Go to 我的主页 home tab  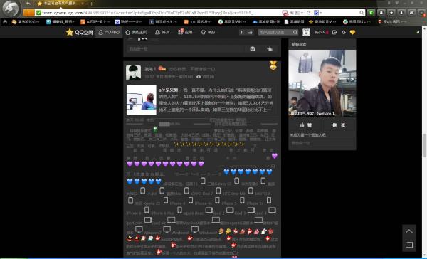click(136, 32)
